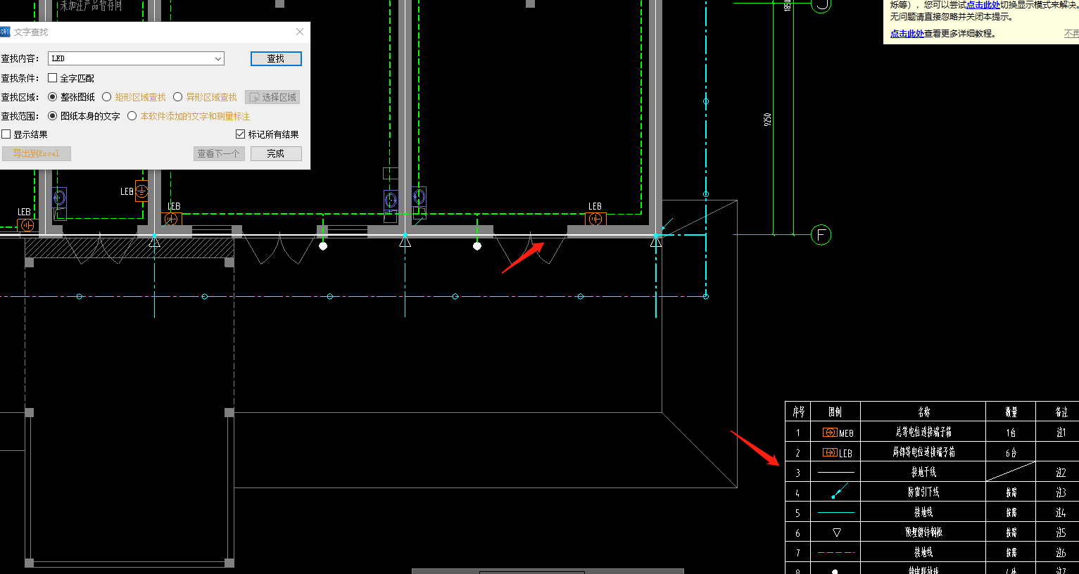Click the 接地干线 name cell

point(923,472)
